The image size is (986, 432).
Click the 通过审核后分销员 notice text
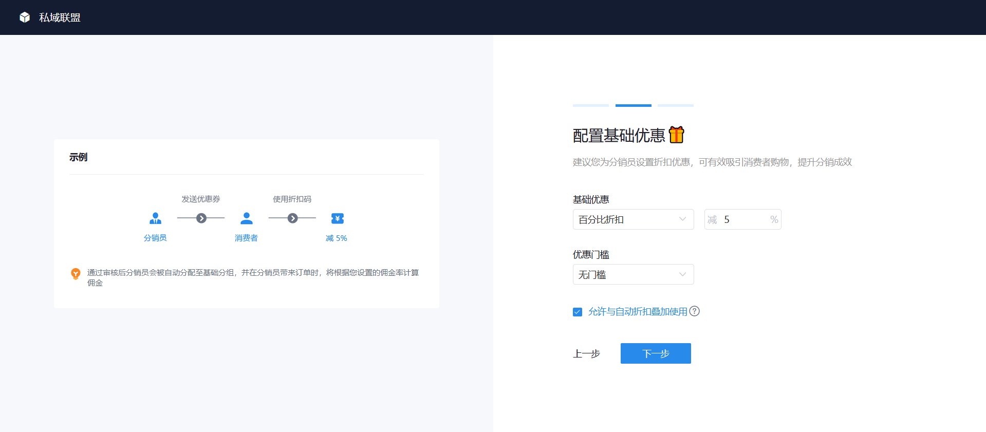tap(253, 277)
